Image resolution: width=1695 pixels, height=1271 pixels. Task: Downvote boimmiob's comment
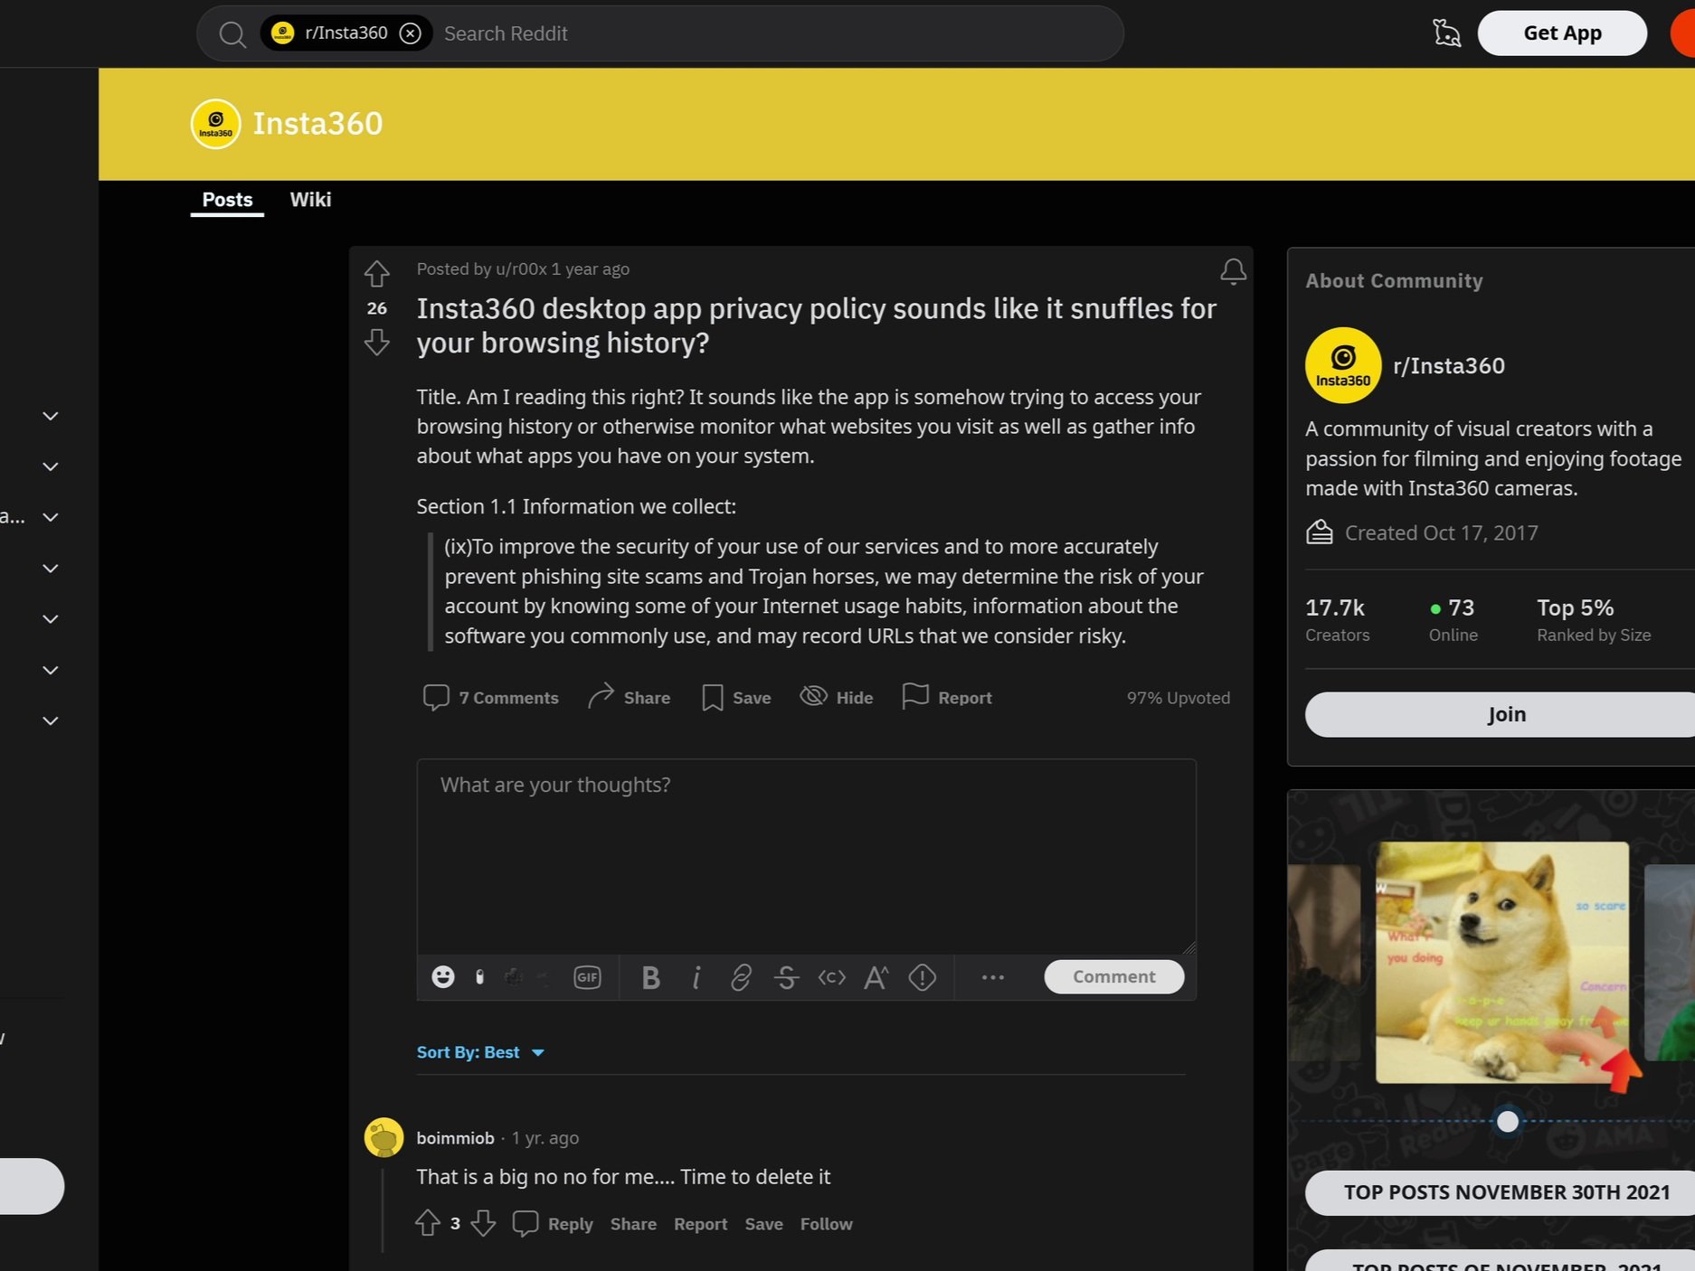tap(483, 1223)
